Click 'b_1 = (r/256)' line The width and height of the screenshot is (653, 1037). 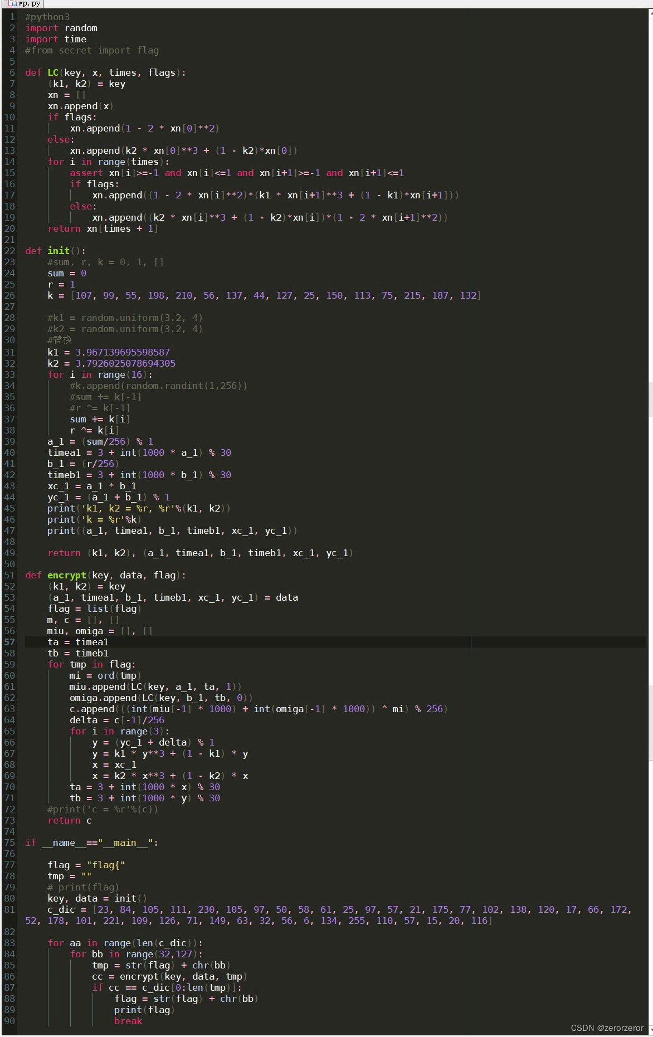[84, 464]
